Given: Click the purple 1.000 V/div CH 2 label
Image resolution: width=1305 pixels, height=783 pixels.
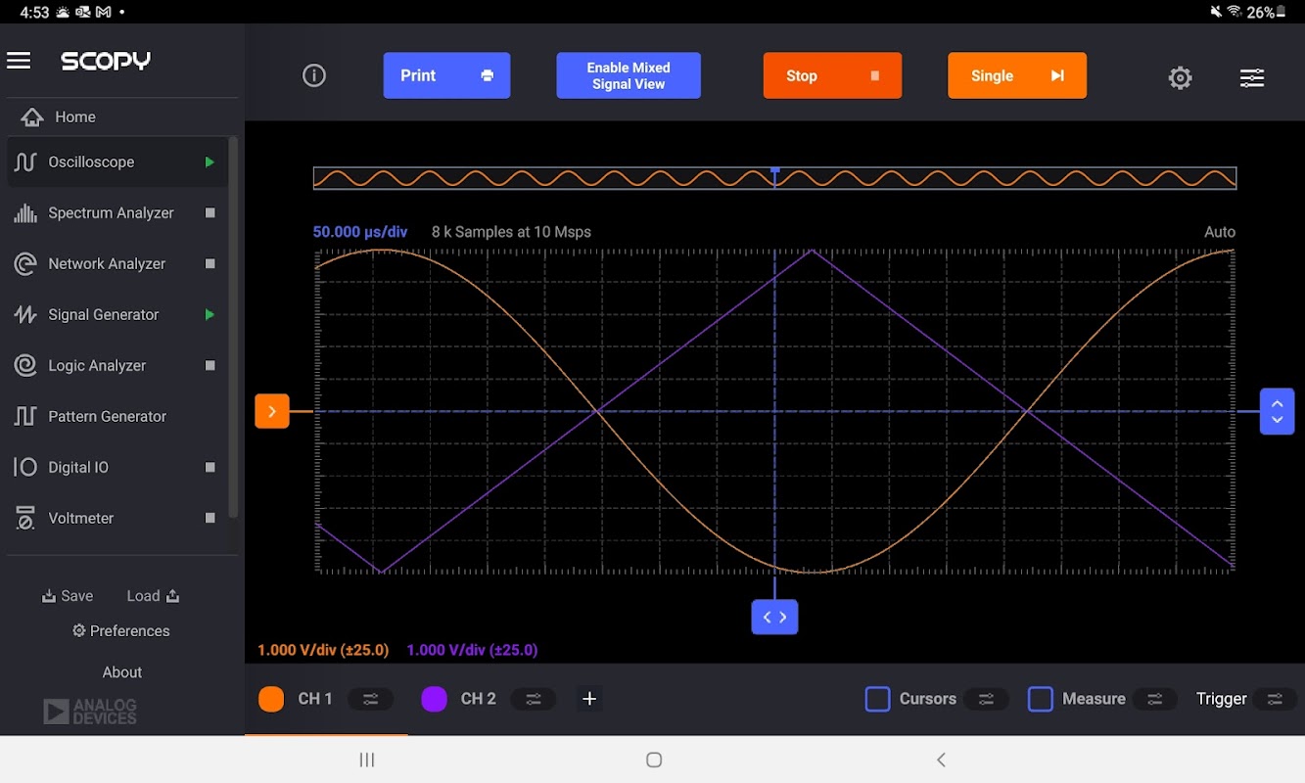Looking at the screenshot, I should point(472,650).
